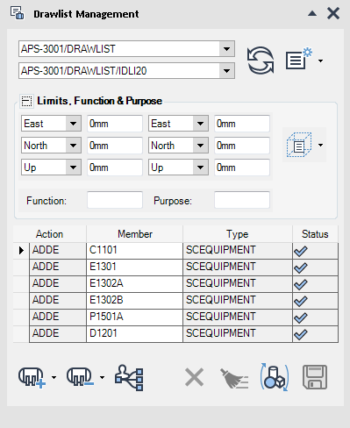The height and width of the screenshot is (428, 350).
Task: Click the Limits, Function & Purpose selection icon
Action: 26,101
